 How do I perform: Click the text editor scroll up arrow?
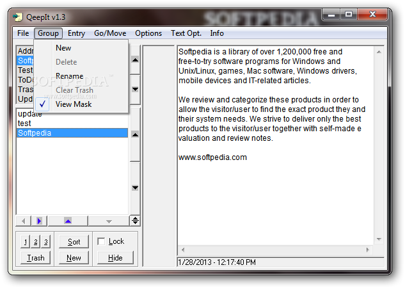tap(379, 52)
